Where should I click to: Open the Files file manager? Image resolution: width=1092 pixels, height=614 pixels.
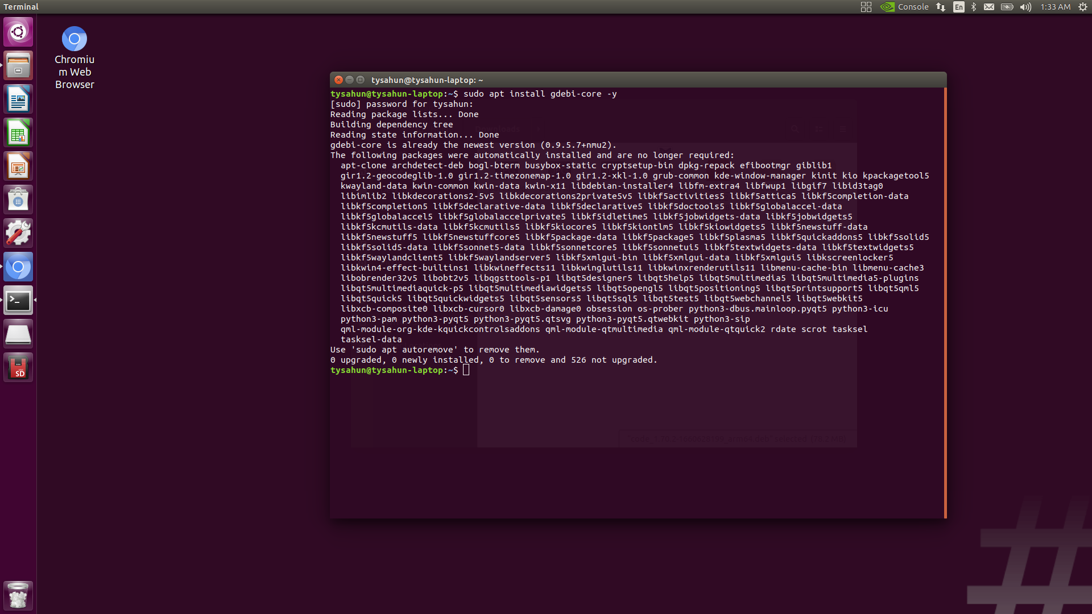point(18,65)
